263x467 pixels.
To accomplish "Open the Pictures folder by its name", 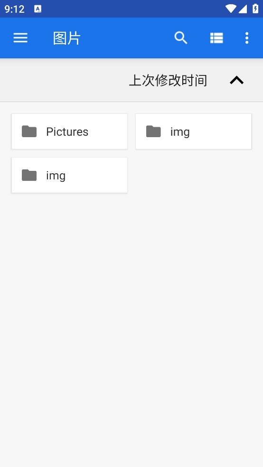I will coord(67,131).
